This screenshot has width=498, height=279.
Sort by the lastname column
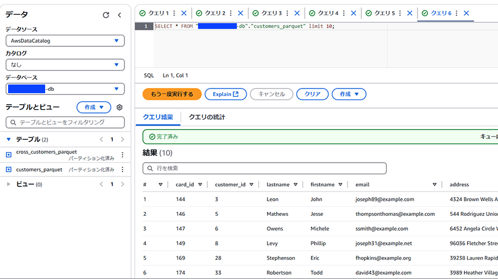click(x=295, y=185)
